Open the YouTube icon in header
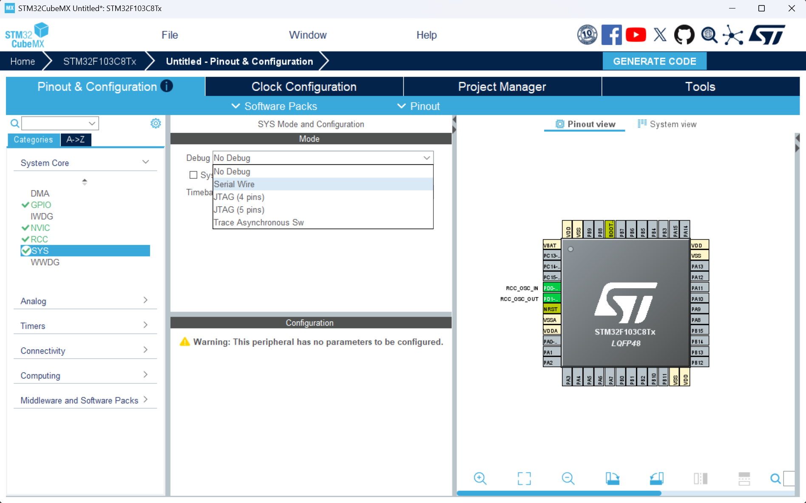Image resolution: width=806 pixels, height=503 pixels. (636, 35)
